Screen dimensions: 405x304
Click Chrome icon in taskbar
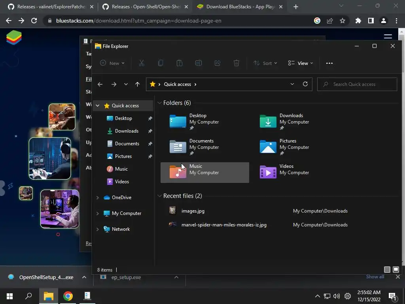(68, 296)
